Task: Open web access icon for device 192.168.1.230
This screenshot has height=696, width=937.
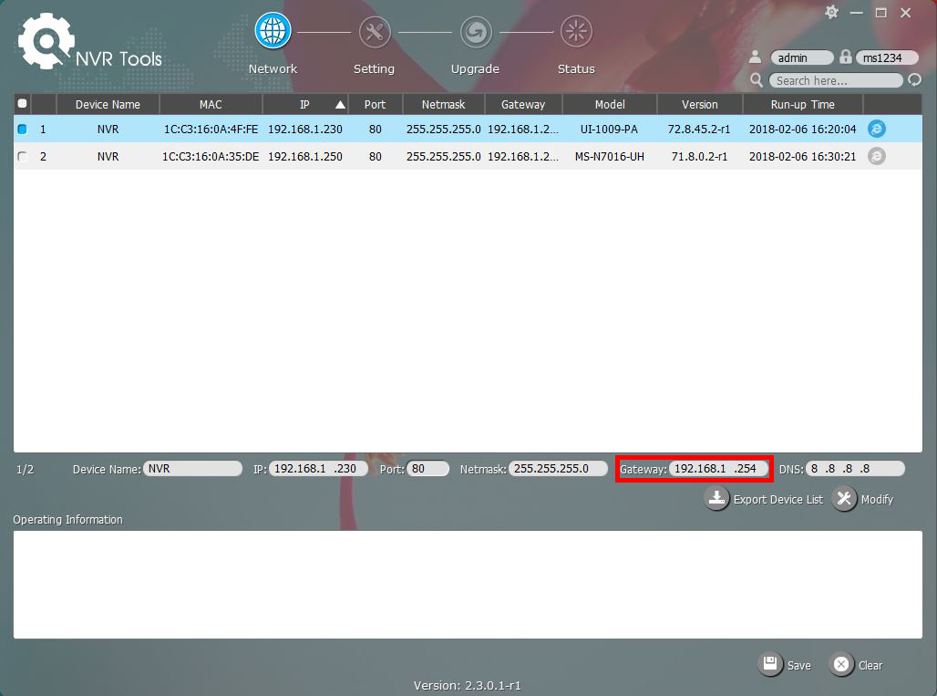Action: tap(876, 129)
